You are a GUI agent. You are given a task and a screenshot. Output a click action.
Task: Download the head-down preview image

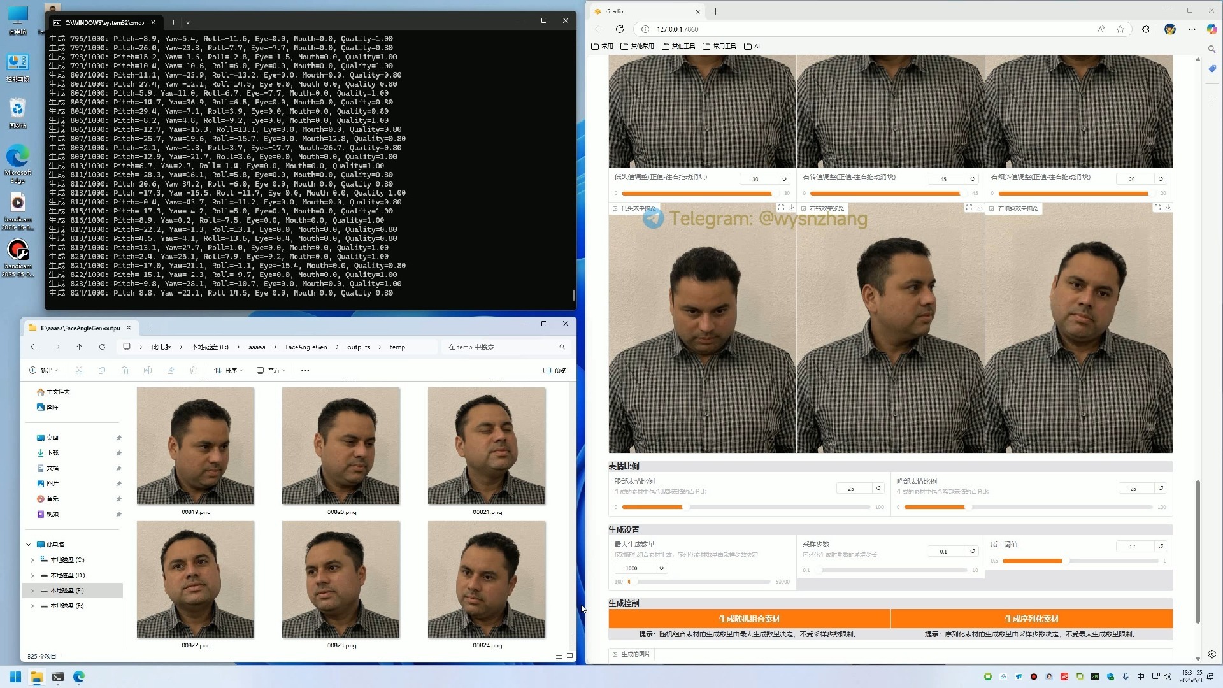(792, 208)
